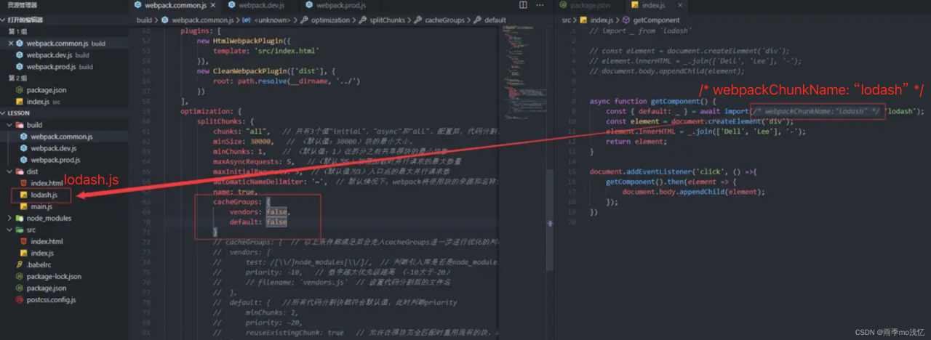Click the default breadcrumb segment
931x340 pixels.
(490, 20)
